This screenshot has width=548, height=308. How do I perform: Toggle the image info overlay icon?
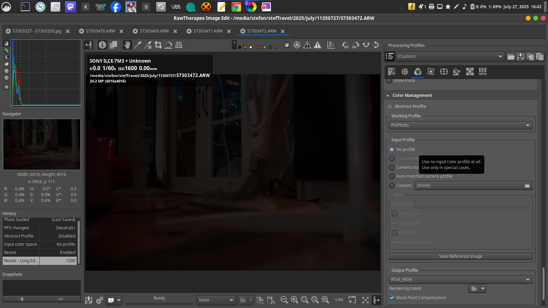[x=102, y=45]
